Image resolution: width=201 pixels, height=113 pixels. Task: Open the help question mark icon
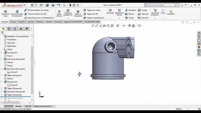tap(186, 5)
